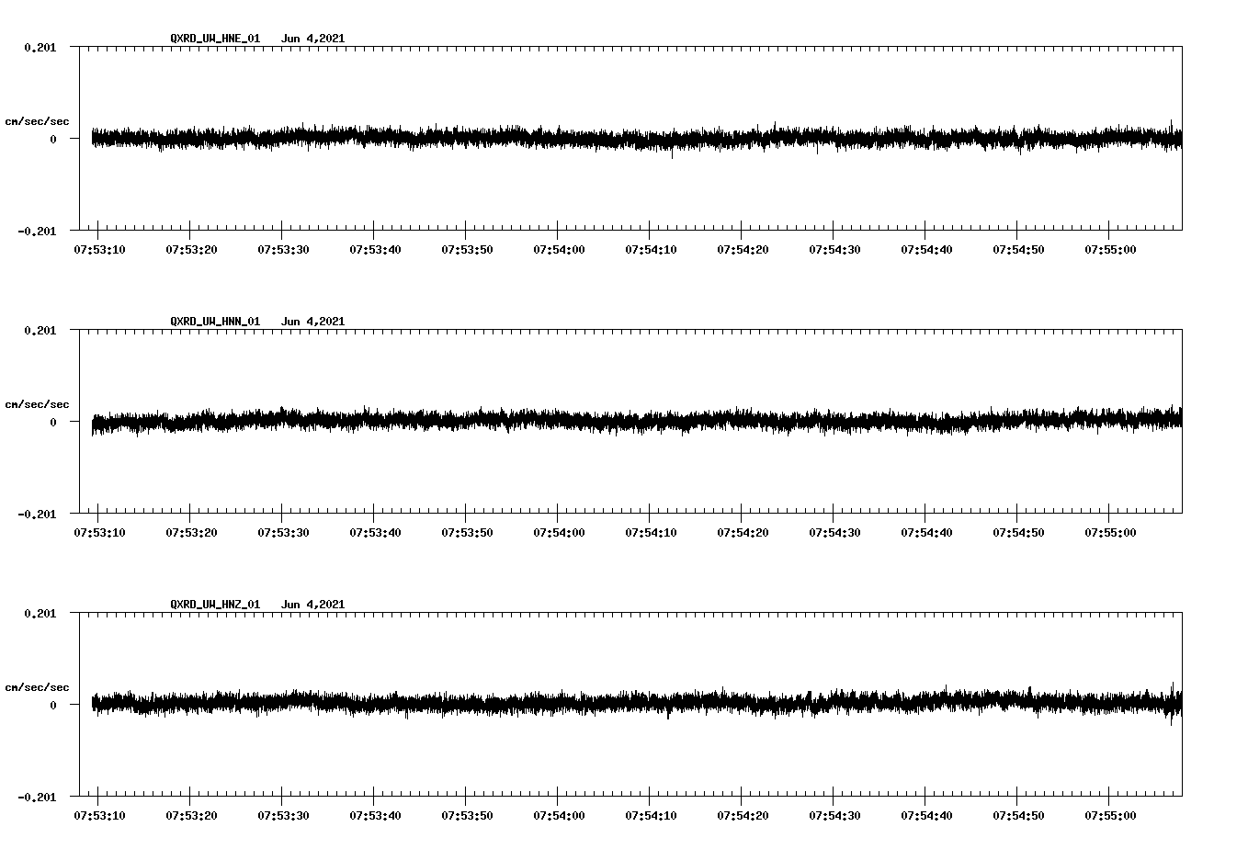The height and width of the screenshot is (849, 1248).
Task: Select 07:53:20 tick label under HNN plot
Action: tap(191, 532)
